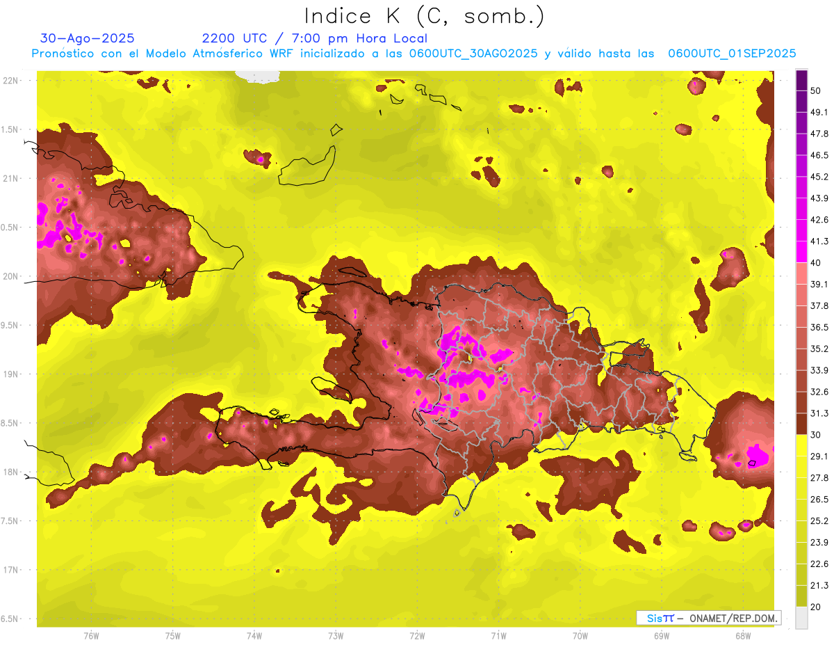Click the 'Pronóstico con el Modelo Atmósferico WRF' line
834x645 pixels.
414,53
